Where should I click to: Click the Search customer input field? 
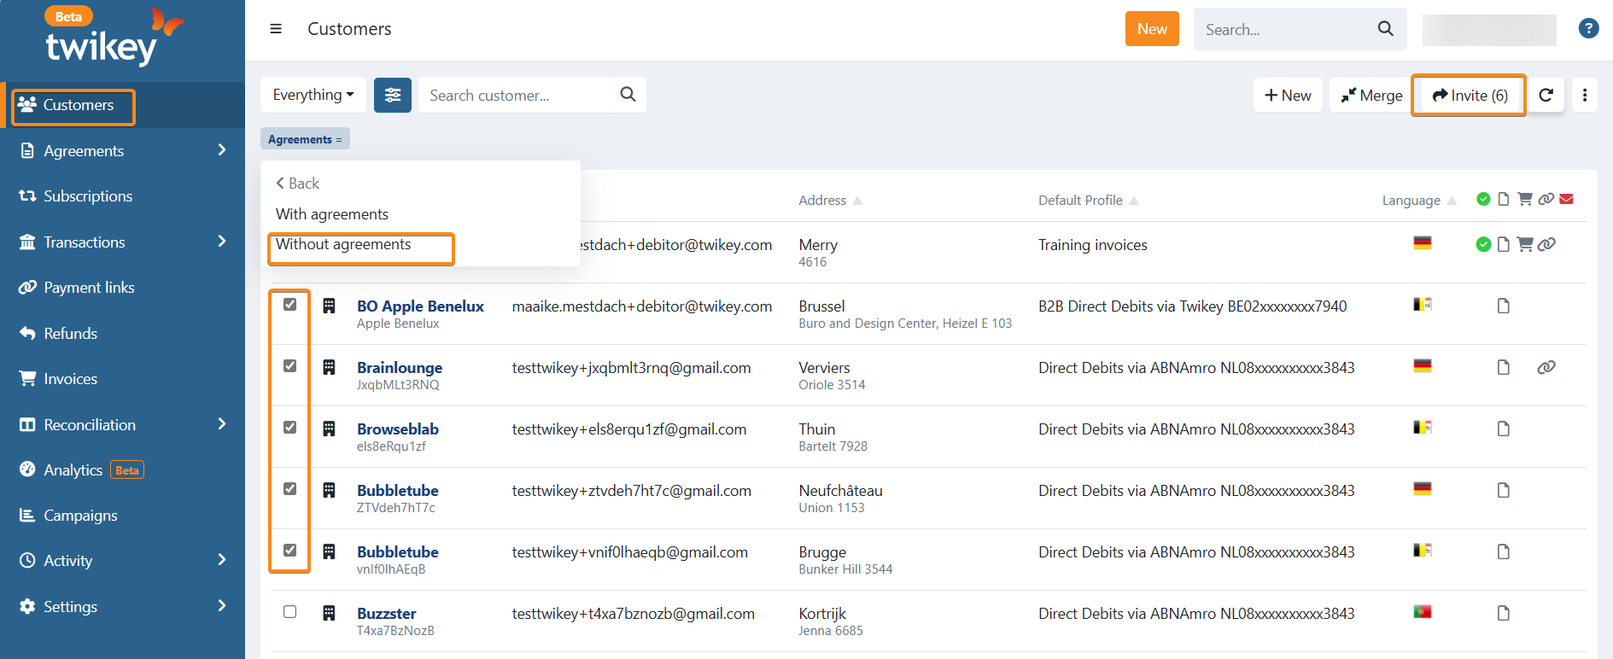pyautogui.click(x=521, y=96)
